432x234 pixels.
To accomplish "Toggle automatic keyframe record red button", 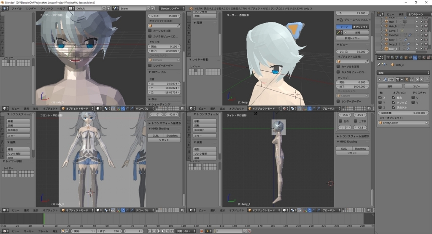I will (201, 231).
